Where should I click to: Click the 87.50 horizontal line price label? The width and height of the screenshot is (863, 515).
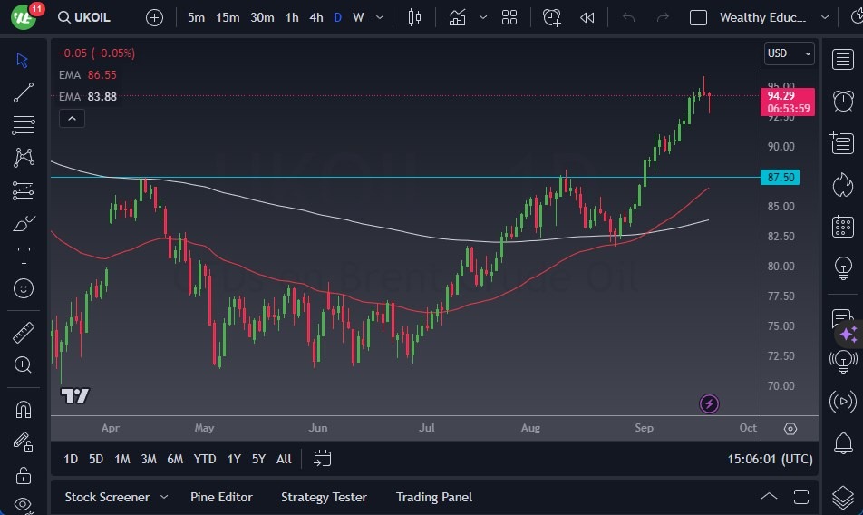[781, 178]
